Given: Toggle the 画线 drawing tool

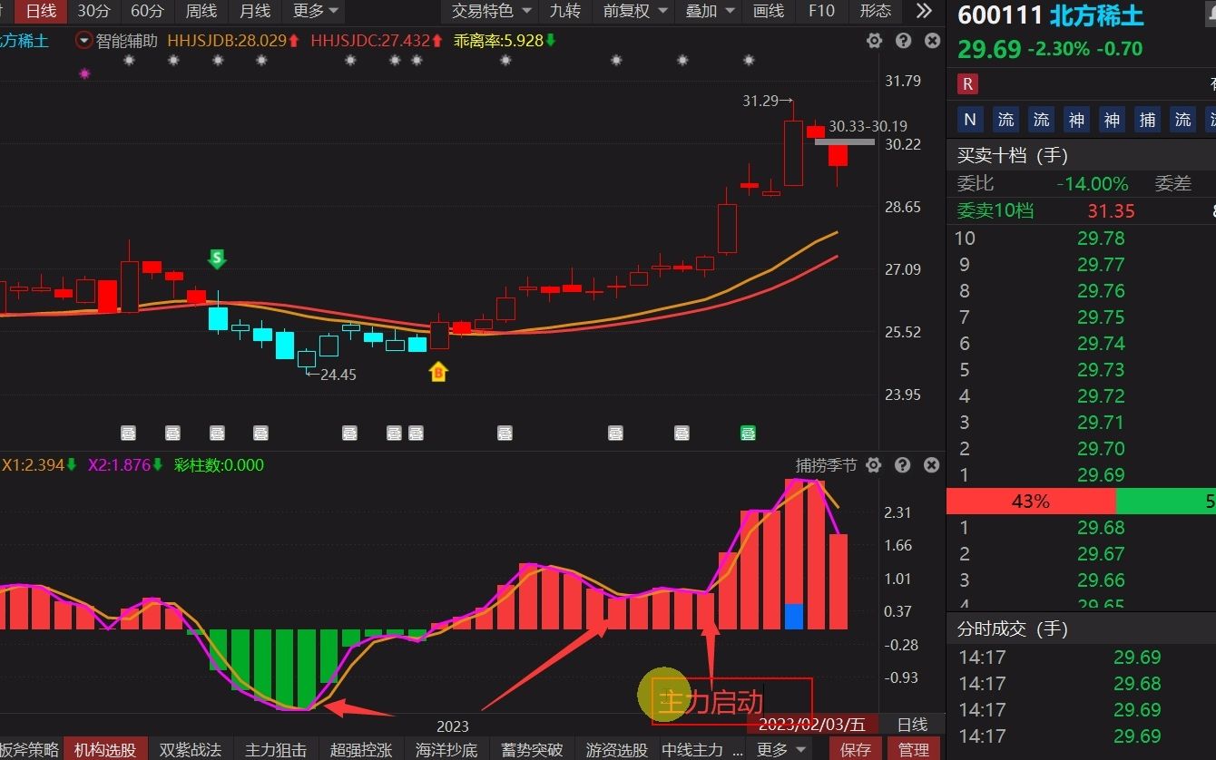Looking at the screenshot, I should 769,11.
